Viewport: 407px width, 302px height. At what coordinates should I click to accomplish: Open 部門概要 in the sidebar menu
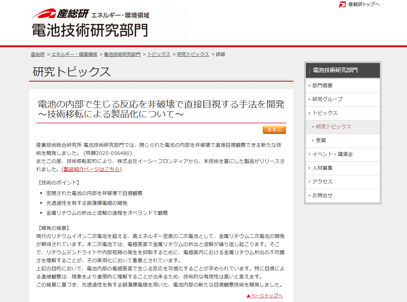coord(322,86)
